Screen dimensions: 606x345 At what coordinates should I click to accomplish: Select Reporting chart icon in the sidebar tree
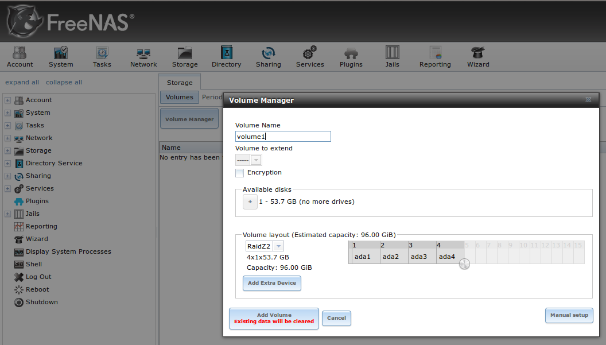19,227
